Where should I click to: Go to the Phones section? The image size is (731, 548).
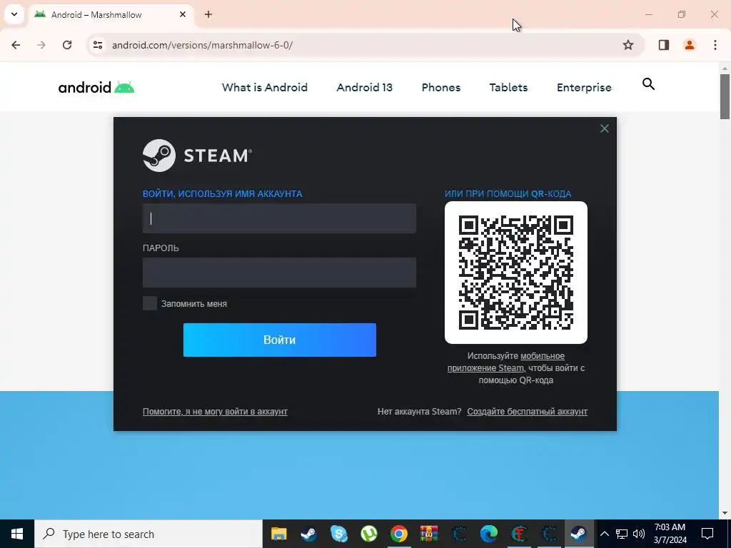coord(441,87)
